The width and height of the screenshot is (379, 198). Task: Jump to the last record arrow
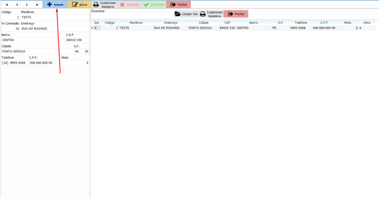coord(37,4)
